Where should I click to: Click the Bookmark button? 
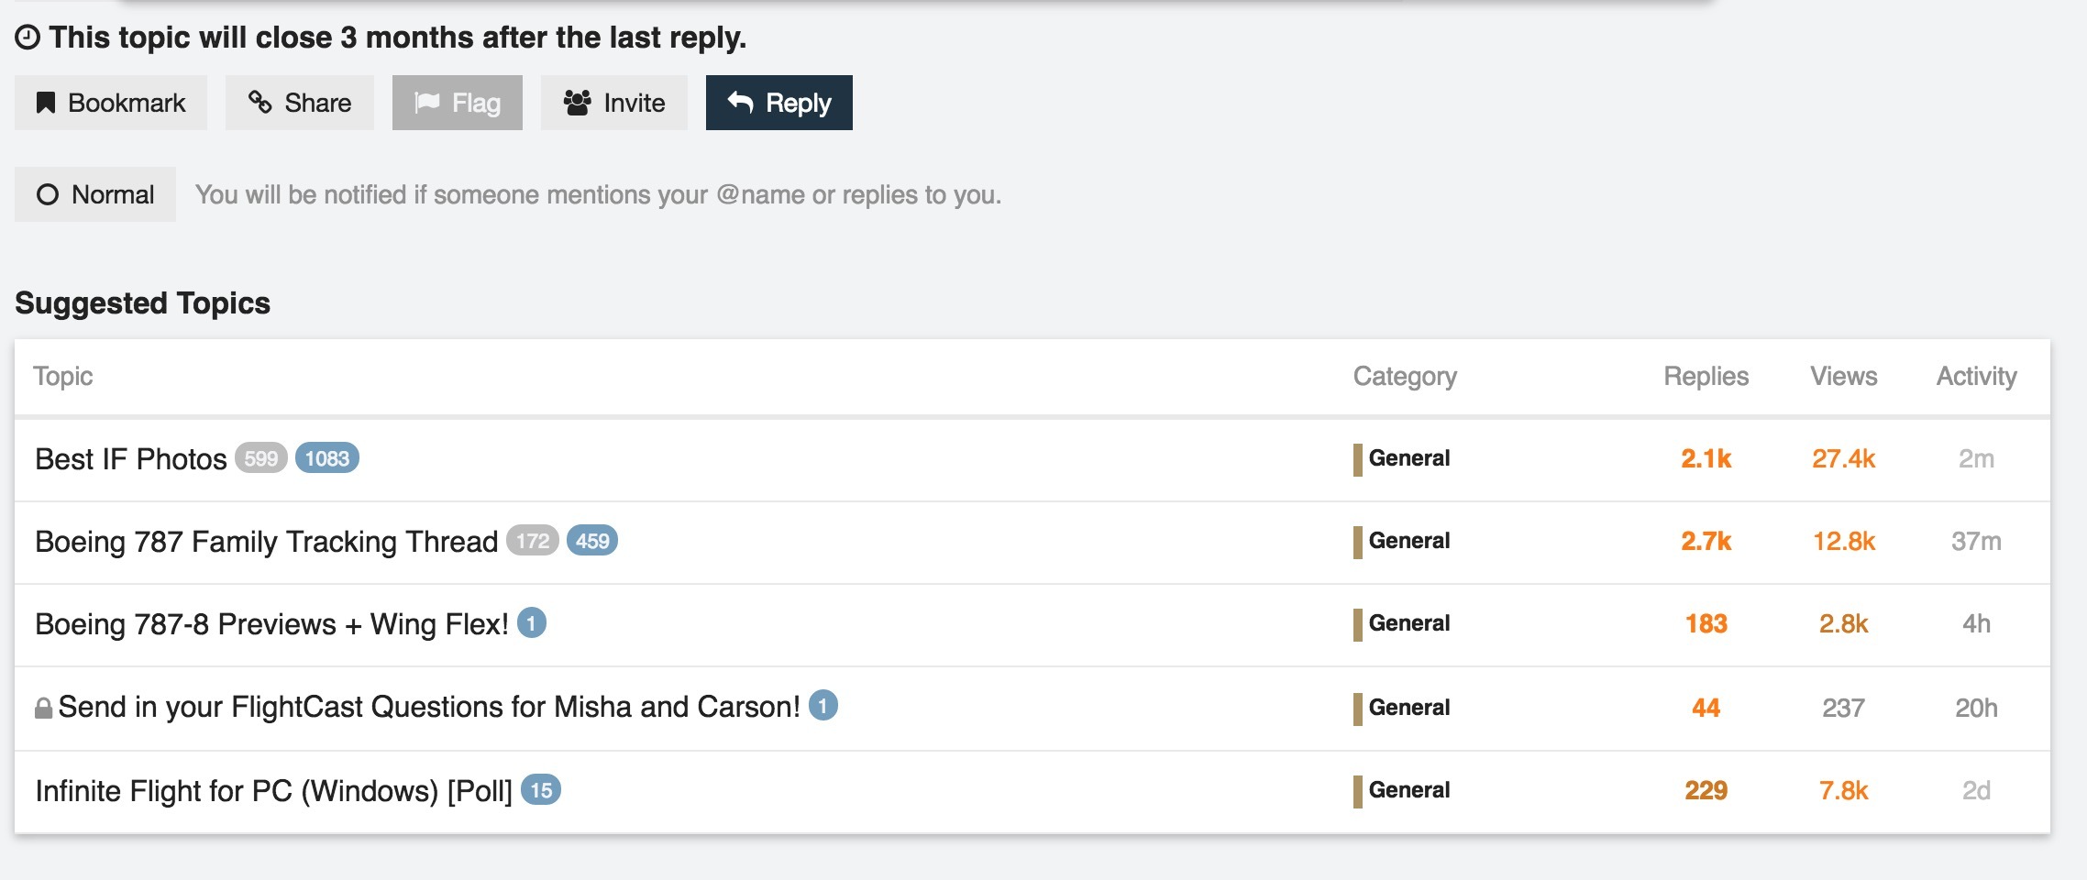coord(111,103)
